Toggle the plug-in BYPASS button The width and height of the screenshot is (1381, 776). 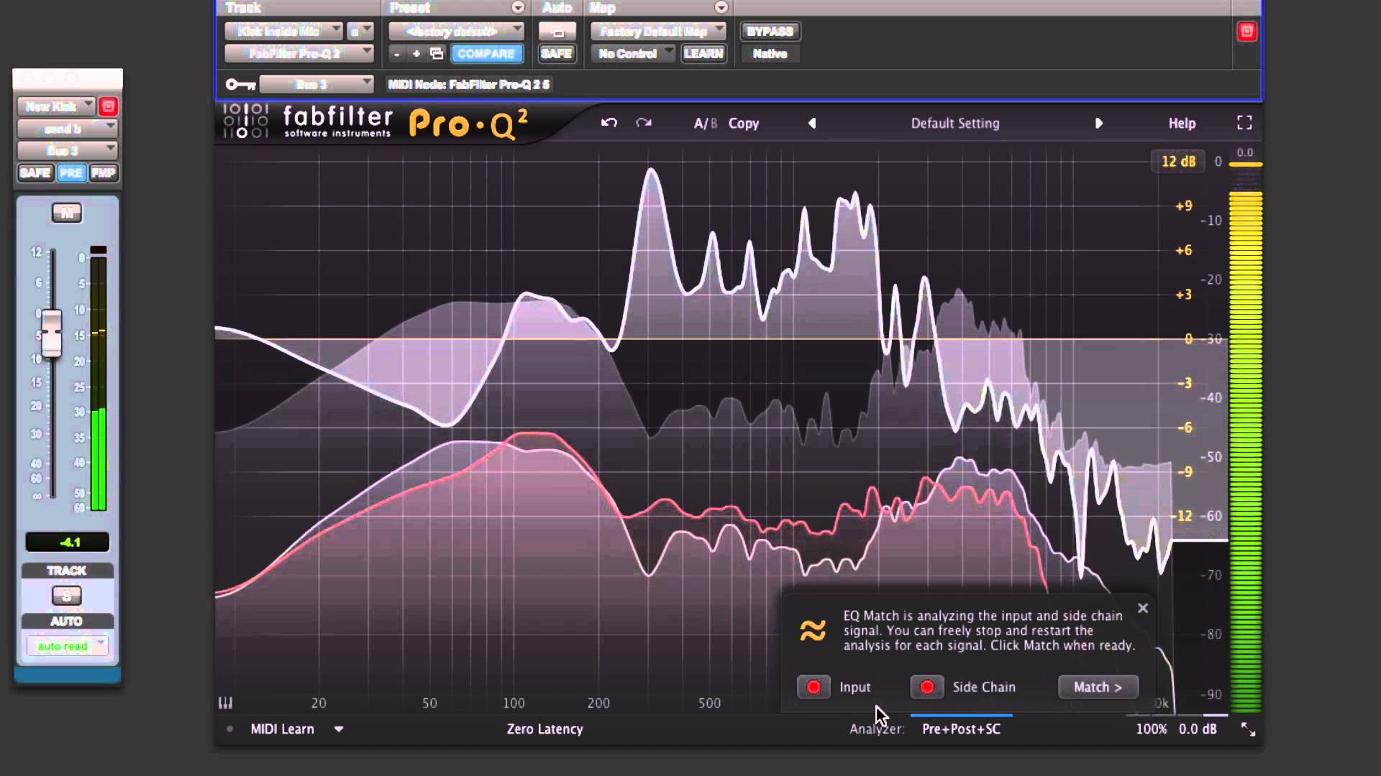(770, 32)
